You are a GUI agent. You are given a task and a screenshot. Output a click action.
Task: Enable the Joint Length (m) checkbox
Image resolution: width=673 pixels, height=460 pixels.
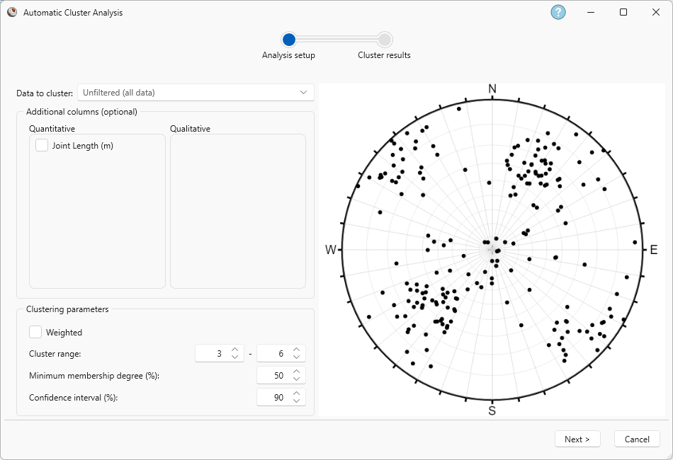click(x=42, y=145)
